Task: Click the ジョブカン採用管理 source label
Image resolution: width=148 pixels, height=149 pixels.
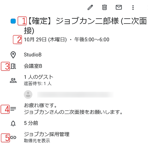Action: tap(47, 134)
